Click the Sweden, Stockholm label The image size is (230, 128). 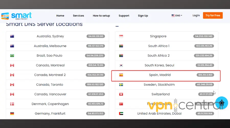[x=159, y=85]
